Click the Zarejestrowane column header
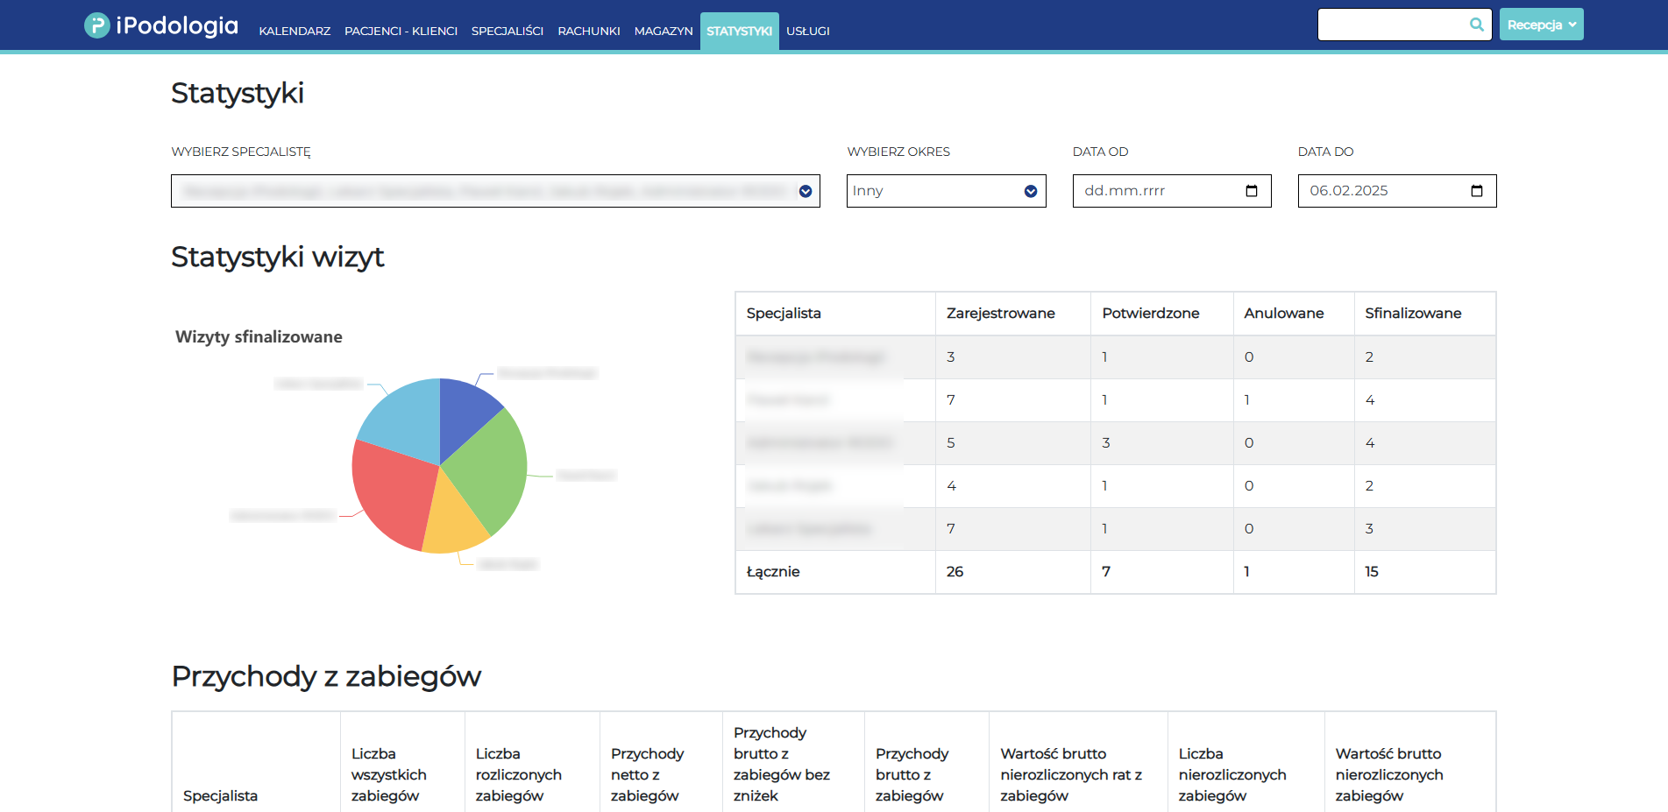Screen dimensions: 1668x812 [999, 313]
